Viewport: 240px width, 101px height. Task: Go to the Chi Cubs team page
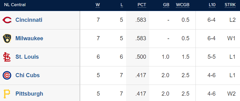(x=28, y=75)
